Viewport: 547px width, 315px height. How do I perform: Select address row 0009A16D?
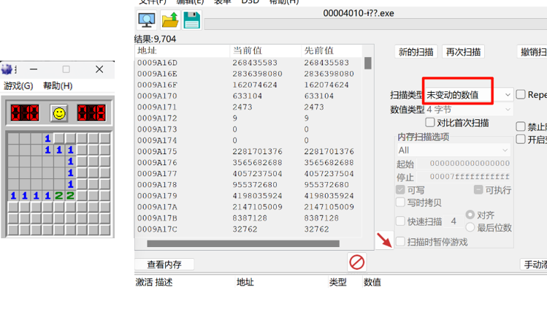click(248, 63)
